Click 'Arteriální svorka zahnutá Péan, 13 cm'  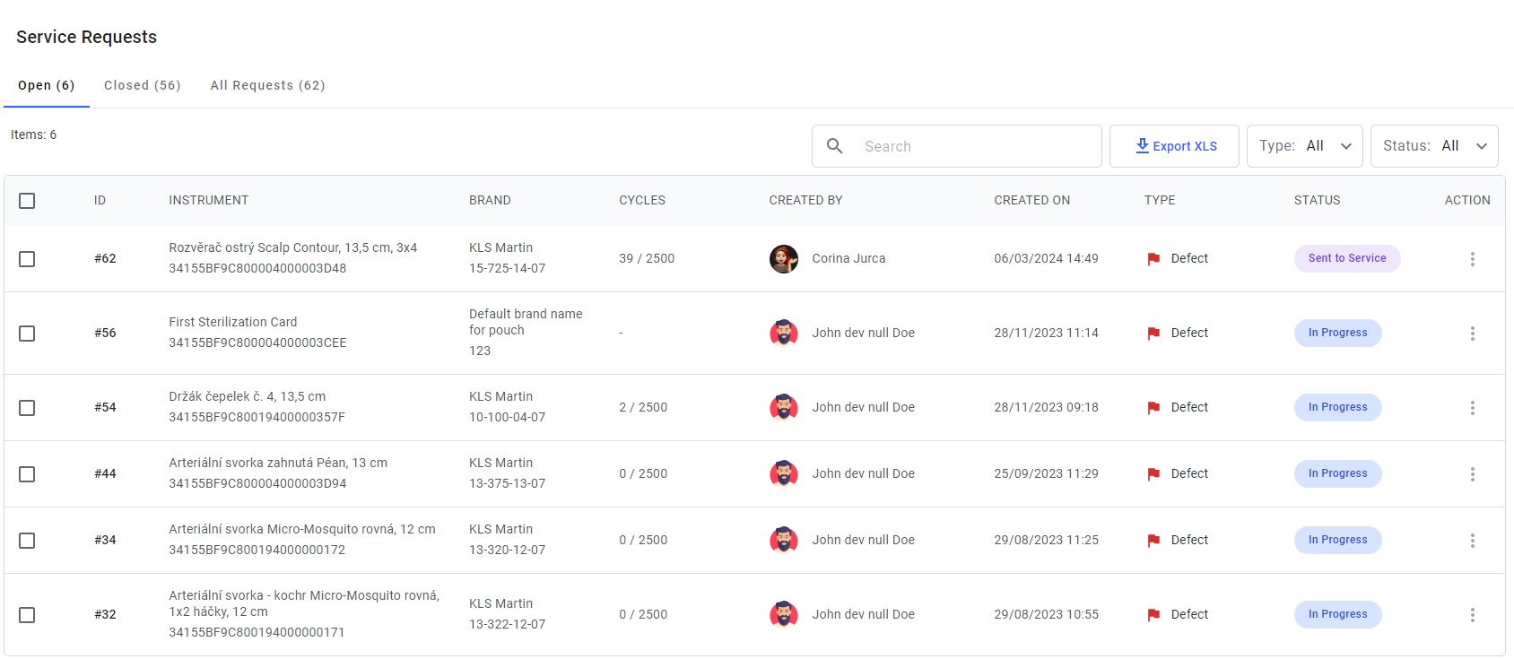click(x=278, y=463)
